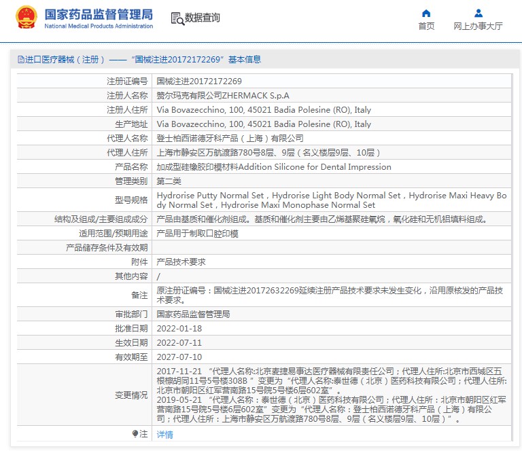Click the product name Addition Silicone value
Screen dimensions: 522x451
[x=274, y=167]
